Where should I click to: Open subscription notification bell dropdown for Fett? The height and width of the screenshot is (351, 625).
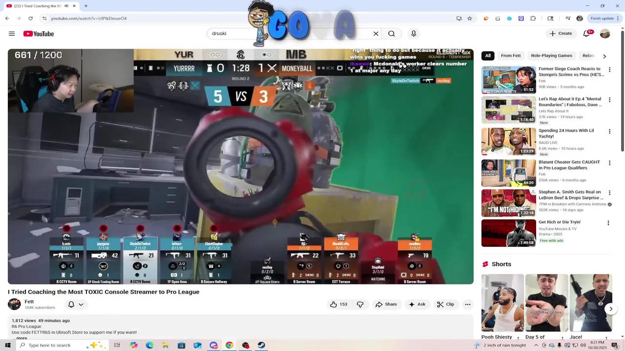76,304
